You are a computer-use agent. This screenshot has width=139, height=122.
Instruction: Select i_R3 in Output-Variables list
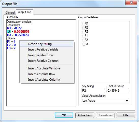coord(85,32)
